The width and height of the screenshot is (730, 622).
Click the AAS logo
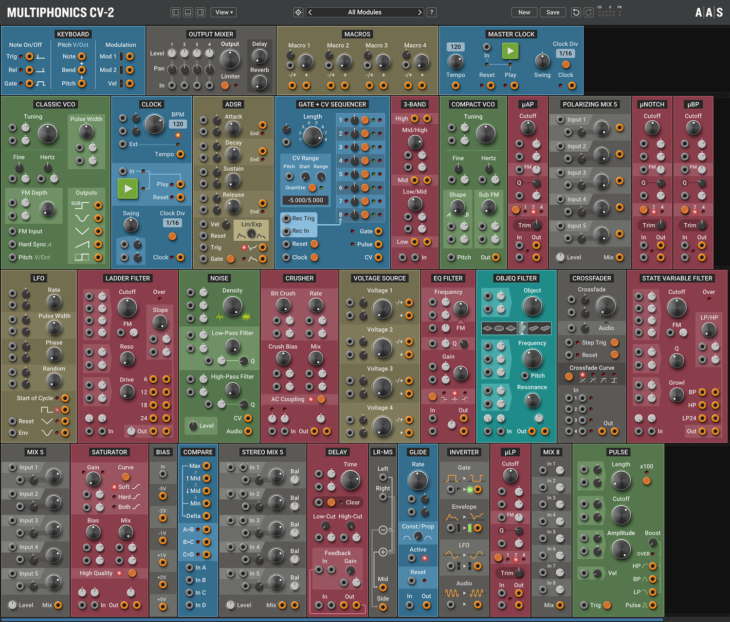pos(709,12)
